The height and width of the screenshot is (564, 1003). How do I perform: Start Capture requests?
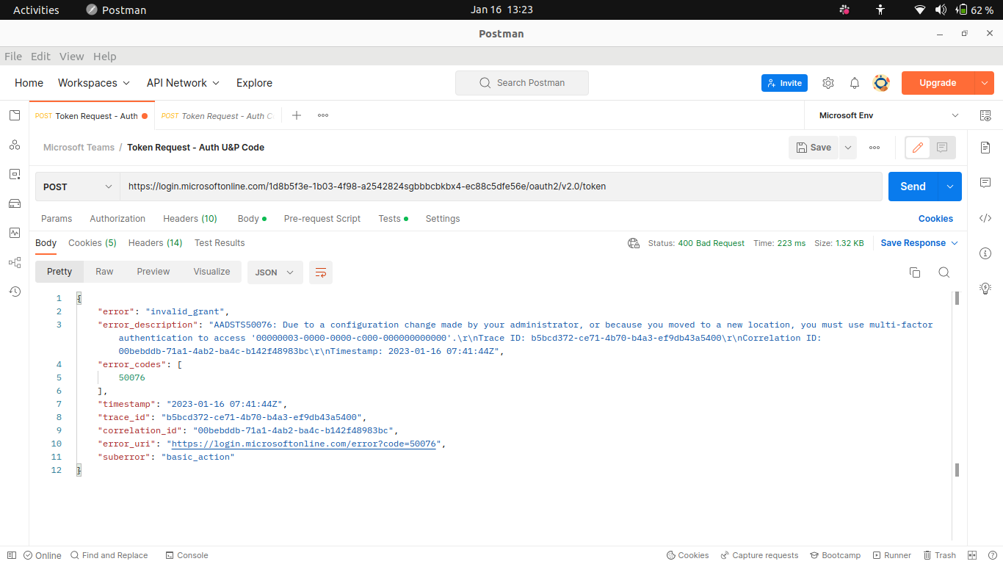click(759, 555)
